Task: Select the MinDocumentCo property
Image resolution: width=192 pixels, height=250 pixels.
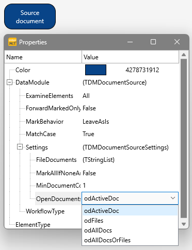Action: pyautogui.click(x=58, y=186)
